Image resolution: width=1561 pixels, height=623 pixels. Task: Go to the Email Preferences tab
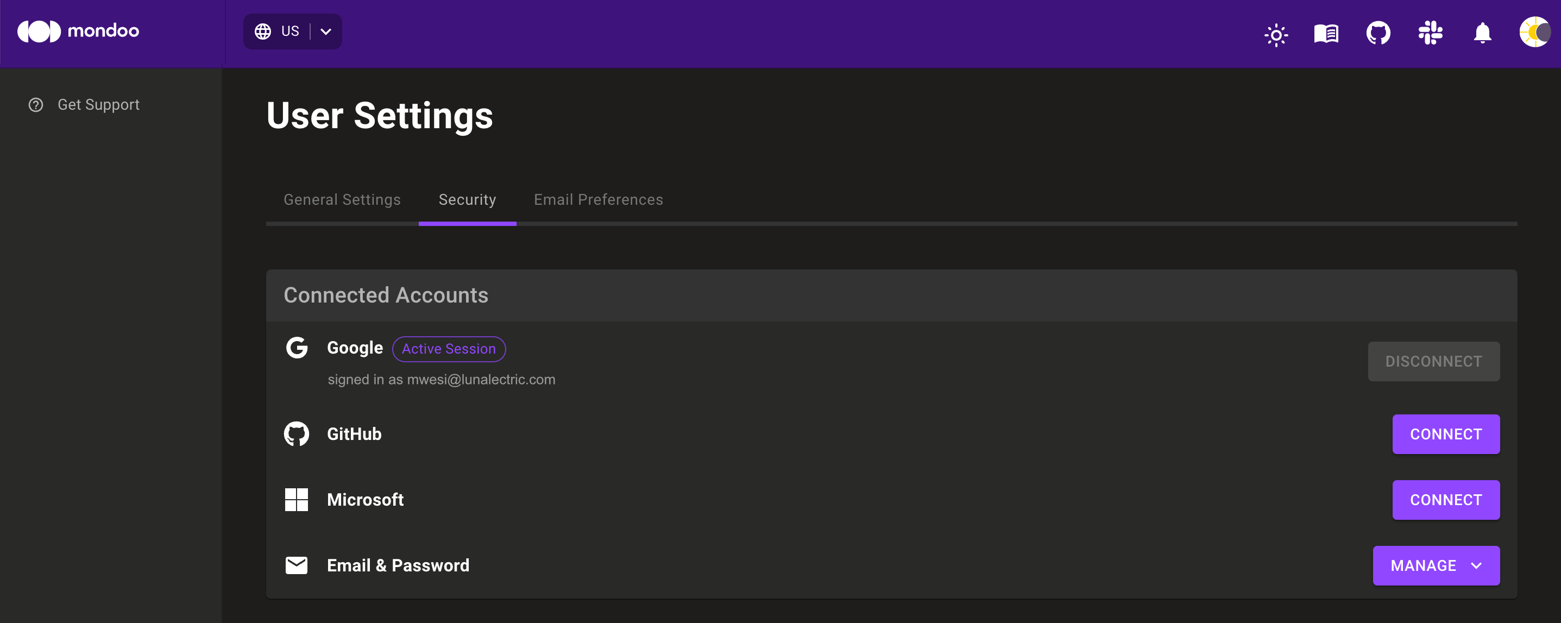coord(598,199)
